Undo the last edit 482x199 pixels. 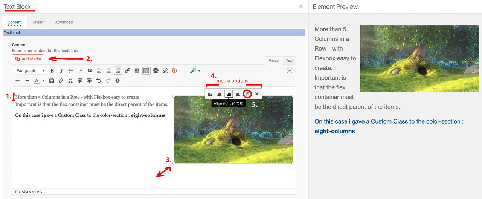click(99, 81)
